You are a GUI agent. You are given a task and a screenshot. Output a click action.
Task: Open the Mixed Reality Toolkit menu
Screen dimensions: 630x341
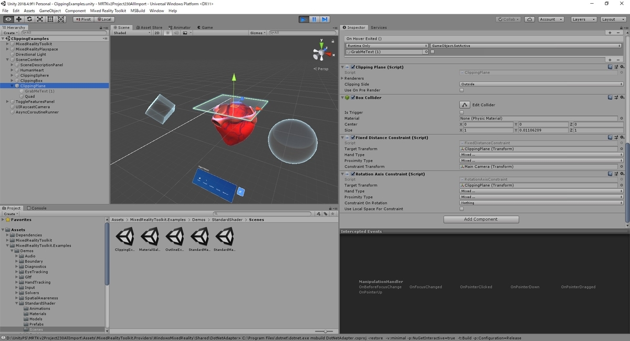(x=108, y=10)
